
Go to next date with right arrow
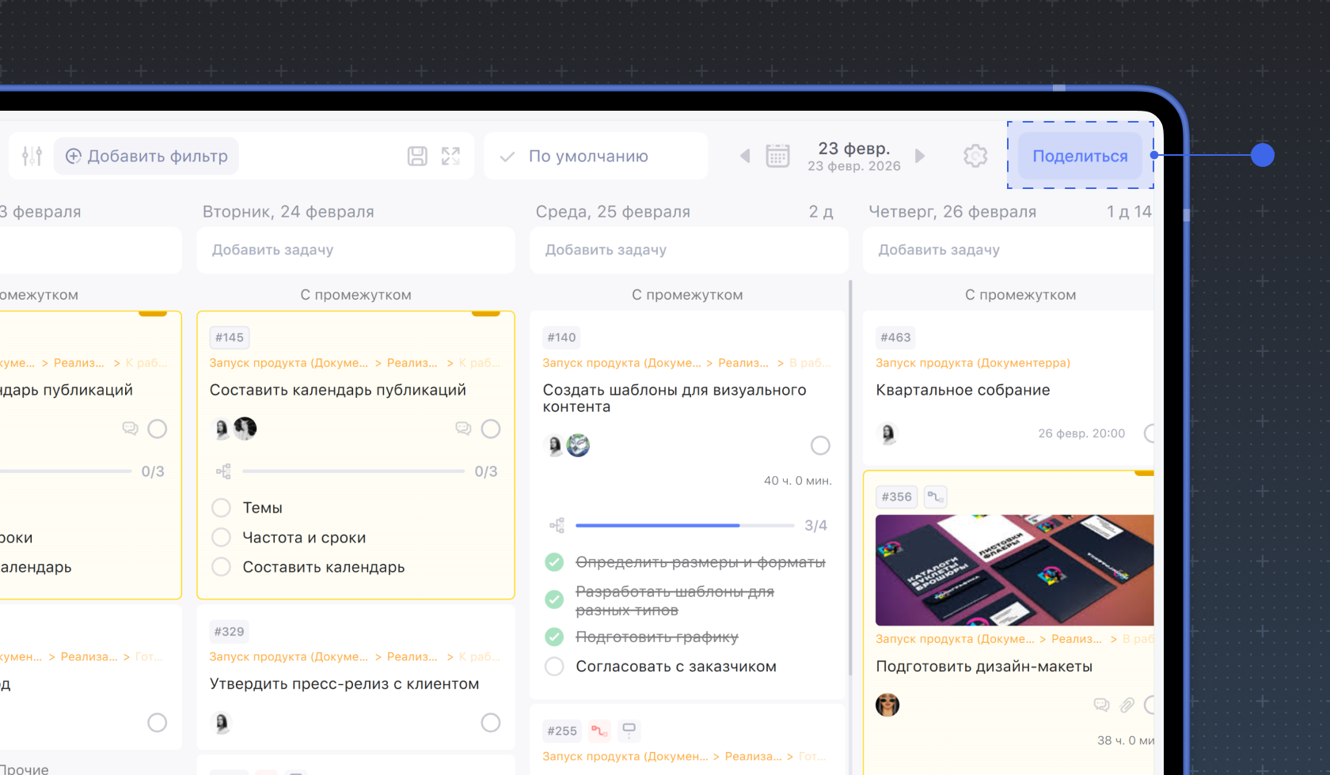pyautogui.click(x=920, y=156)
